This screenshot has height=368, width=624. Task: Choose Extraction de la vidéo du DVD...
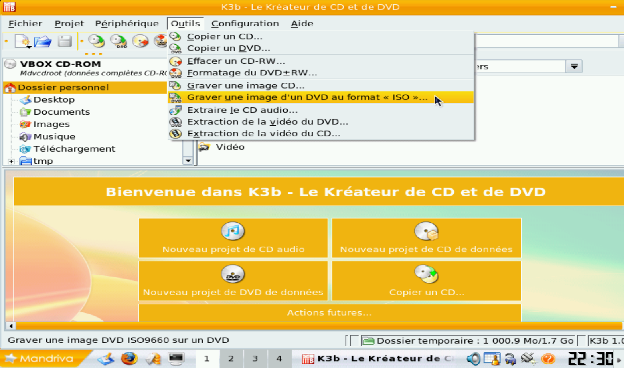(321, 122)
